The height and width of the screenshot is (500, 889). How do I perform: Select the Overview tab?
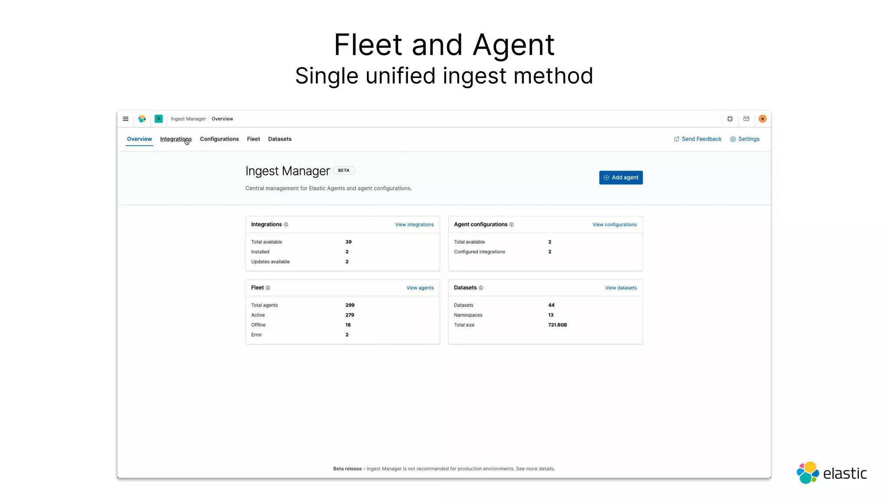(139, 139)
